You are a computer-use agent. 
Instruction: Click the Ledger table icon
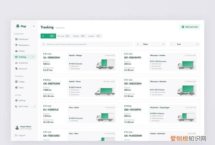click(16, 82)
